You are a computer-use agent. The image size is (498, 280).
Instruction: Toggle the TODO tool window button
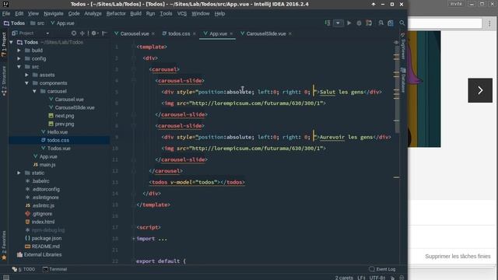click(23, 269)
